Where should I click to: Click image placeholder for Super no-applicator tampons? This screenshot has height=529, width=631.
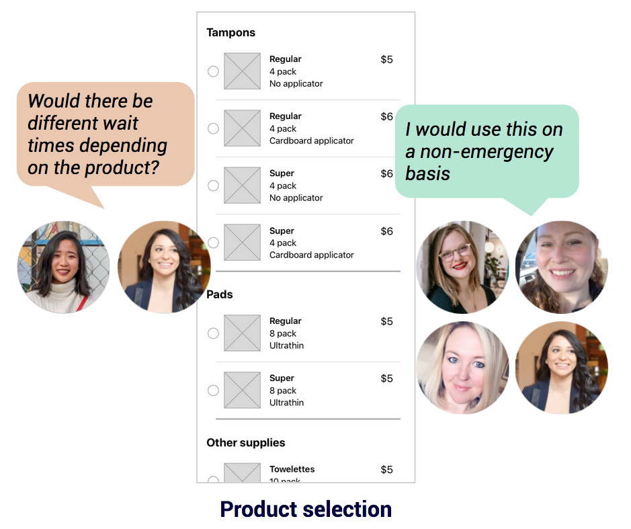(242, 186)
